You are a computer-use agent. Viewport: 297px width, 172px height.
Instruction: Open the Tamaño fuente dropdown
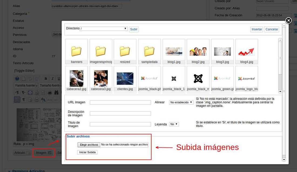coord(50,86)
